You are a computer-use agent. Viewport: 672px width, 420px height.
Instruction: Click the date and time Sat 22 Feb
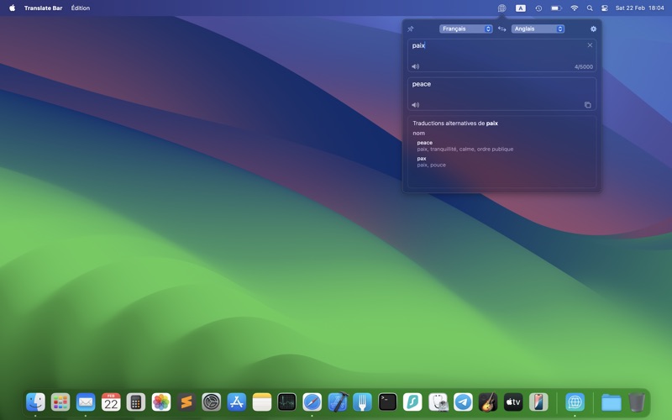tap(640, 8)
